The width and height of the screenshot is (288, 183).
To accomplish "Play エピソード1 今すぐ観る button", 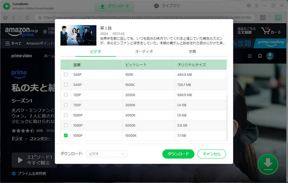I will (x=34, y=160).
